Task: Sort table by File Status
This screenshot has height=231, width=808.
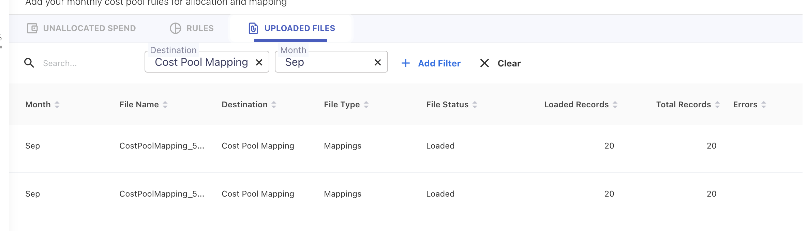Action: [475, 105]
